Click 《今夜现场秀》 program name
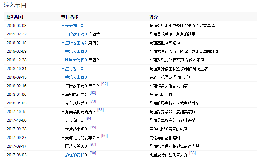The image size is (261, 160). pos(75,103)
